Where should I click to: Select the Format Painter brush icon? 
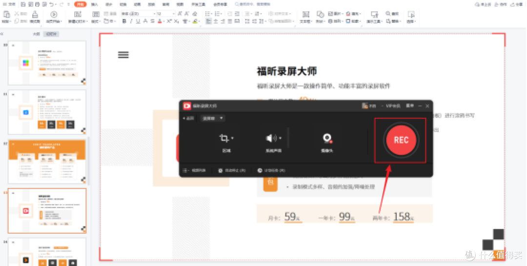35,15
